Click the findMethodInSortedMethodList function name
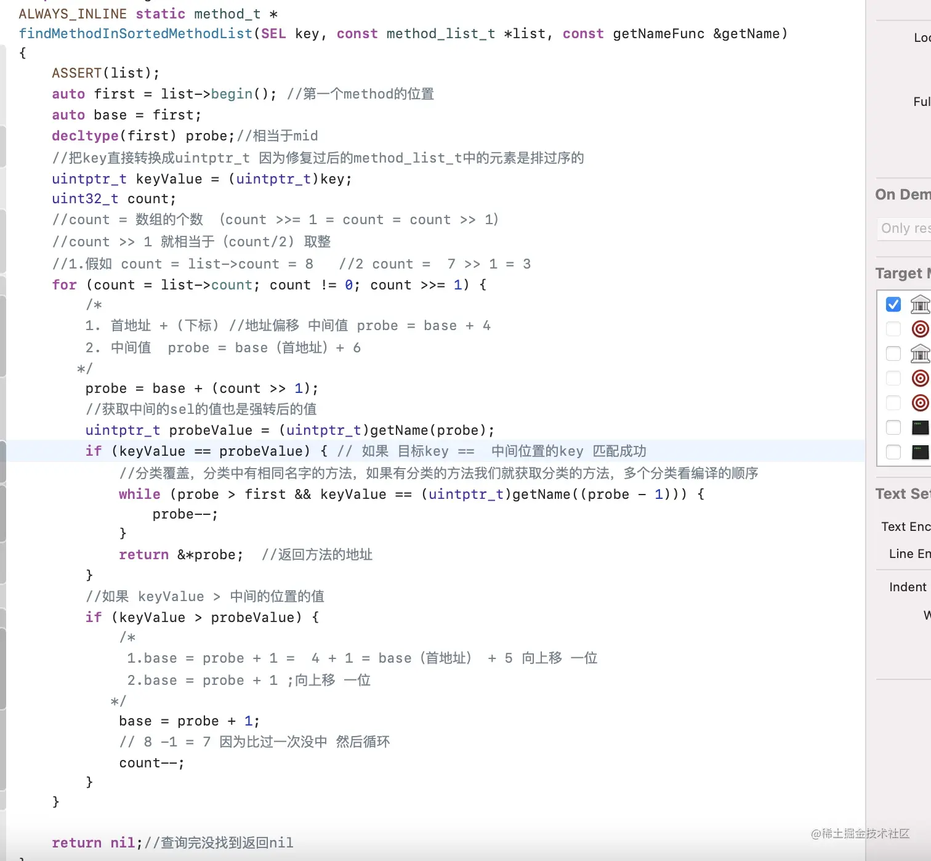The height and width of the screenshot is (861, 931). pyautogui.click(x=134, y=33)
